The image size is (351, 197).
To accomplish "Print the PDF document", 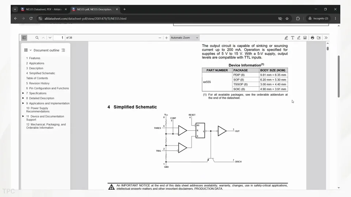I will (313, 38).
